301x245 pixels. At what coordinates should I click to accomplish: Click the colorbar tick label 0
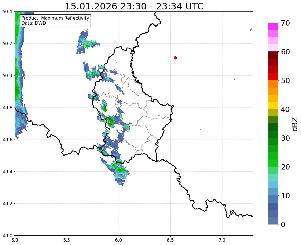tap(283, 224)
